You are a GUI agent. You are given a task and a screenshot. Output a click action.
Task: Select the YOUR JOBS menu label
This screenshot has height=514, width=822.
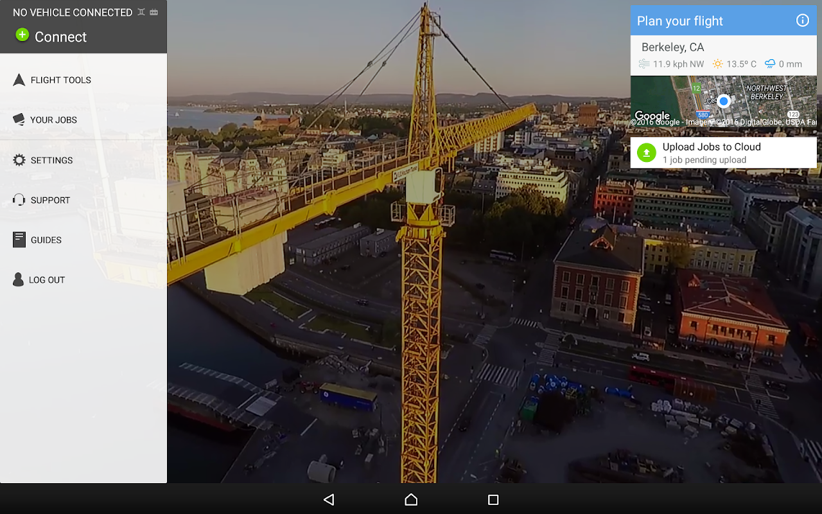pos(53,120)
